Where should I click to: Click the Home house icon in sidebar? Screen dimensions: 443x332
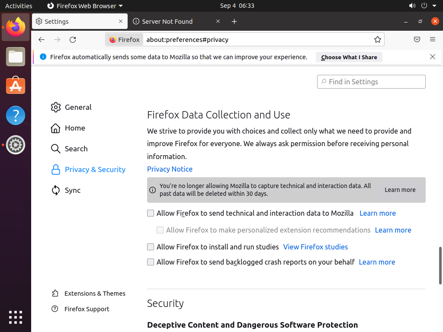tap(56, 128)
